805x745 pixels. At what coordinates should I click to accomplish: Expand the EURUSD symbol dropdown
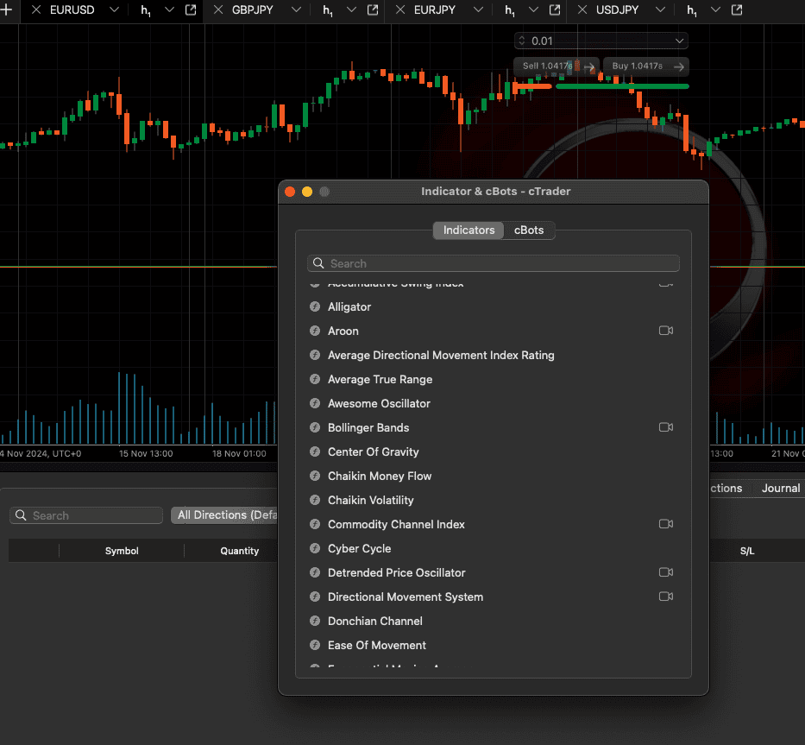tap(114, 10)
